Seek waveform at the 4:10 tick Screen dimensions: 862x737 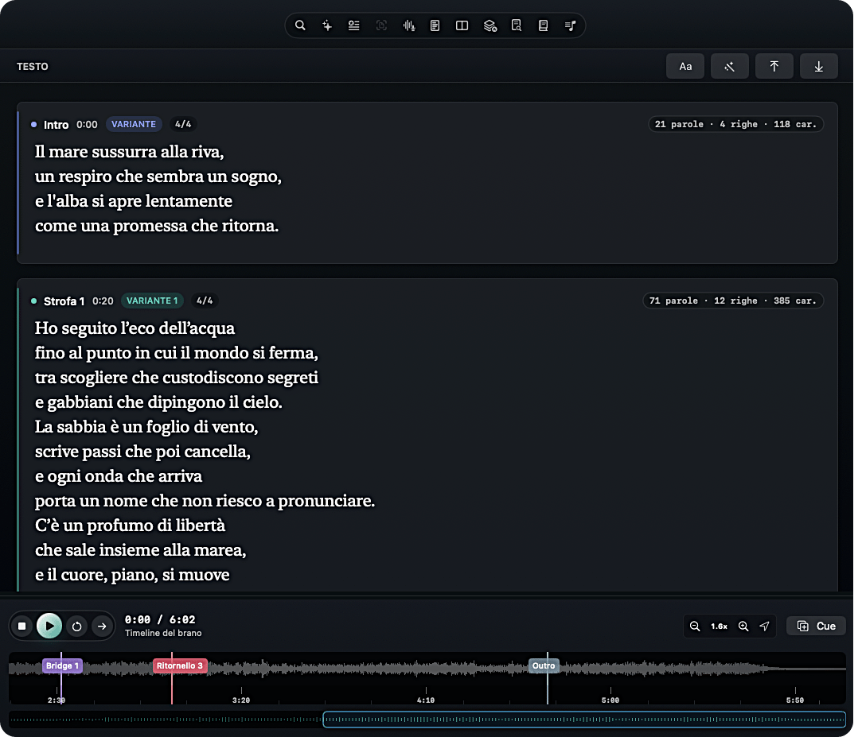pyautogui.click(x=426, y=695)
